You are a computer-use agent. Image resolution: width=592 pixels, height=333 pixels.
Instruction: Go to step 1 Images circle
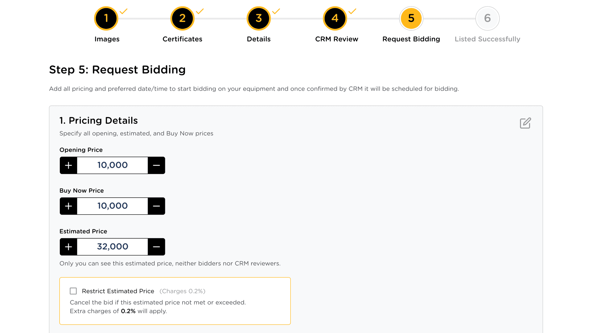tap(106, 18)
